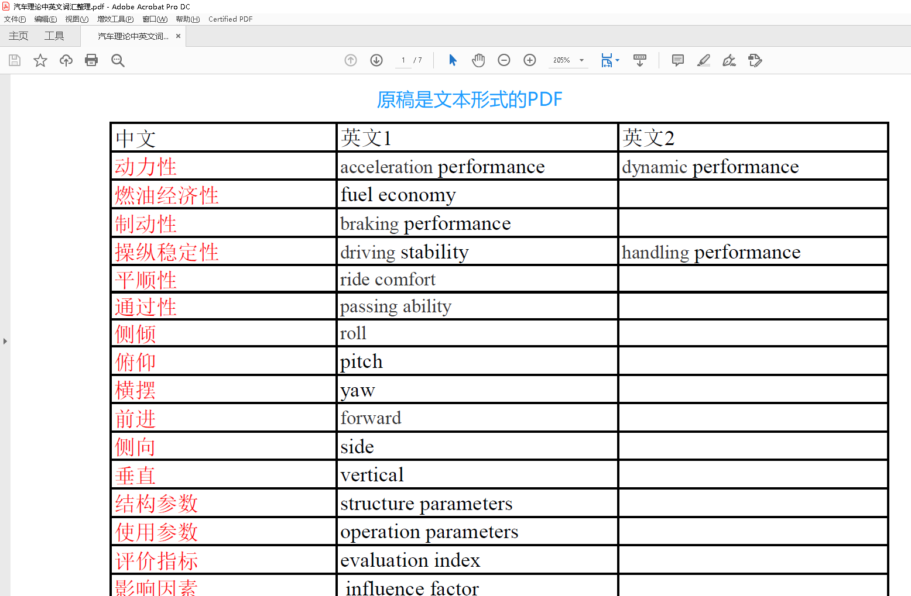911x596 pixels.
Task: Click the 'evaluation index' cell
Action: (x=477, y=560)
